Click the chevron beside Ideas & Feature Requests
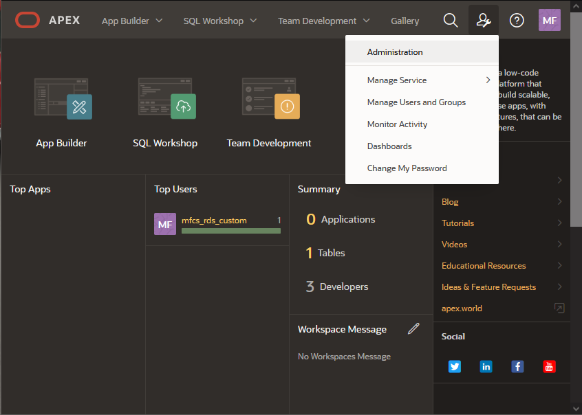 (559, 287)
